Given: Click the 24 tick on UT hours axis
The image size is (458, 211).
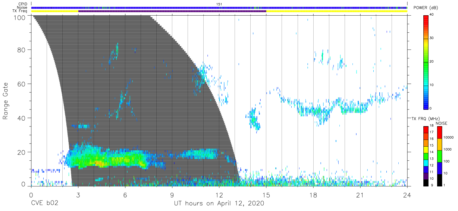Looking at the screenshot, I should coord(407,195).
